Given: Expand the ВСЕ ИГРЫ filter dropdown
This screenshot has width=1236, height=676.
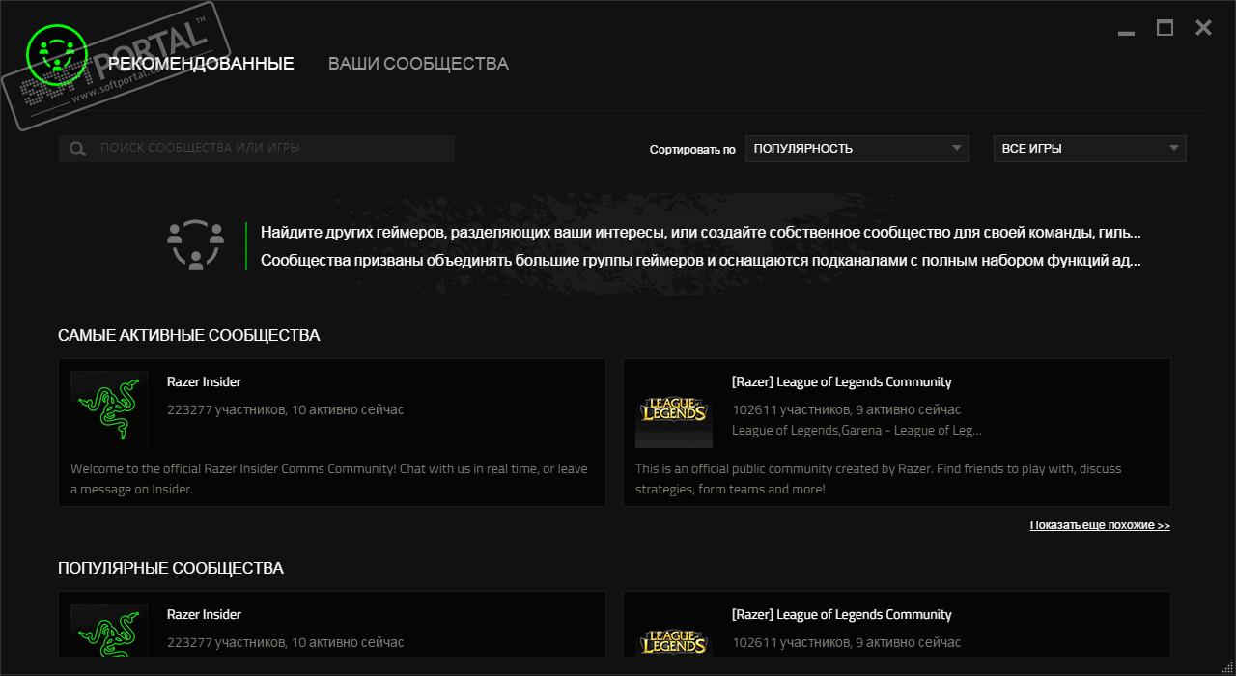Looking at the screenshot, I should tap(1090, 149).
